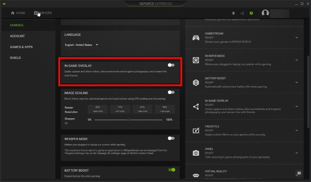Open settings gear icon

point(251,13)
